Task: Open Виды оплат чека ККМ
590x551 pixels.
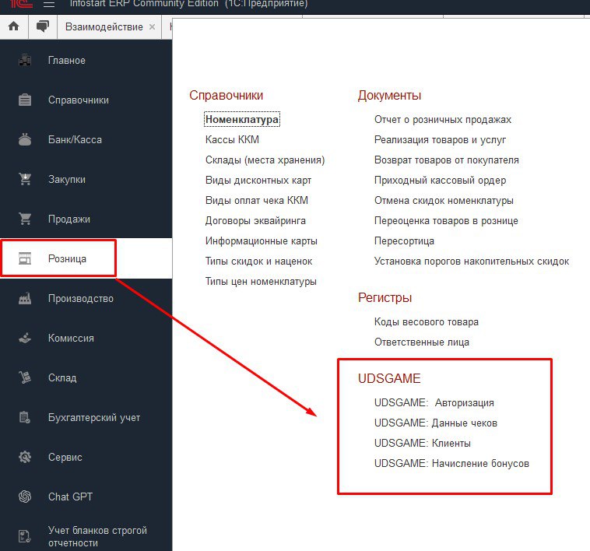Action: coord(257,201)
